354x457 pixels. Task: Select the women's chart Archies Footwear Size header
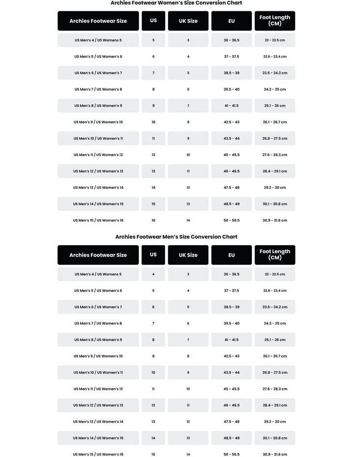(98, 21)
